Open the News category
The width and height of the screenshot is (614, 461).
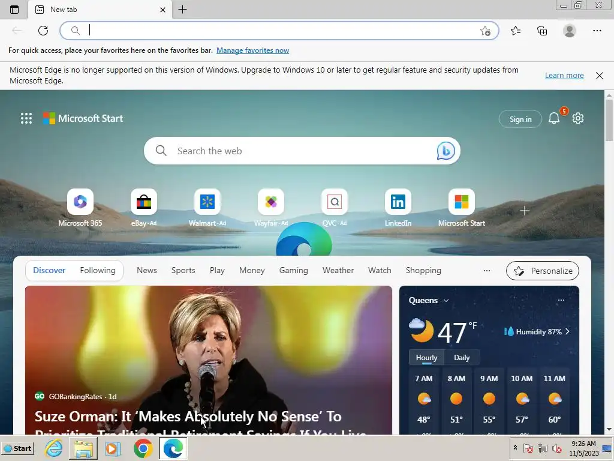[x=147, y=271]
